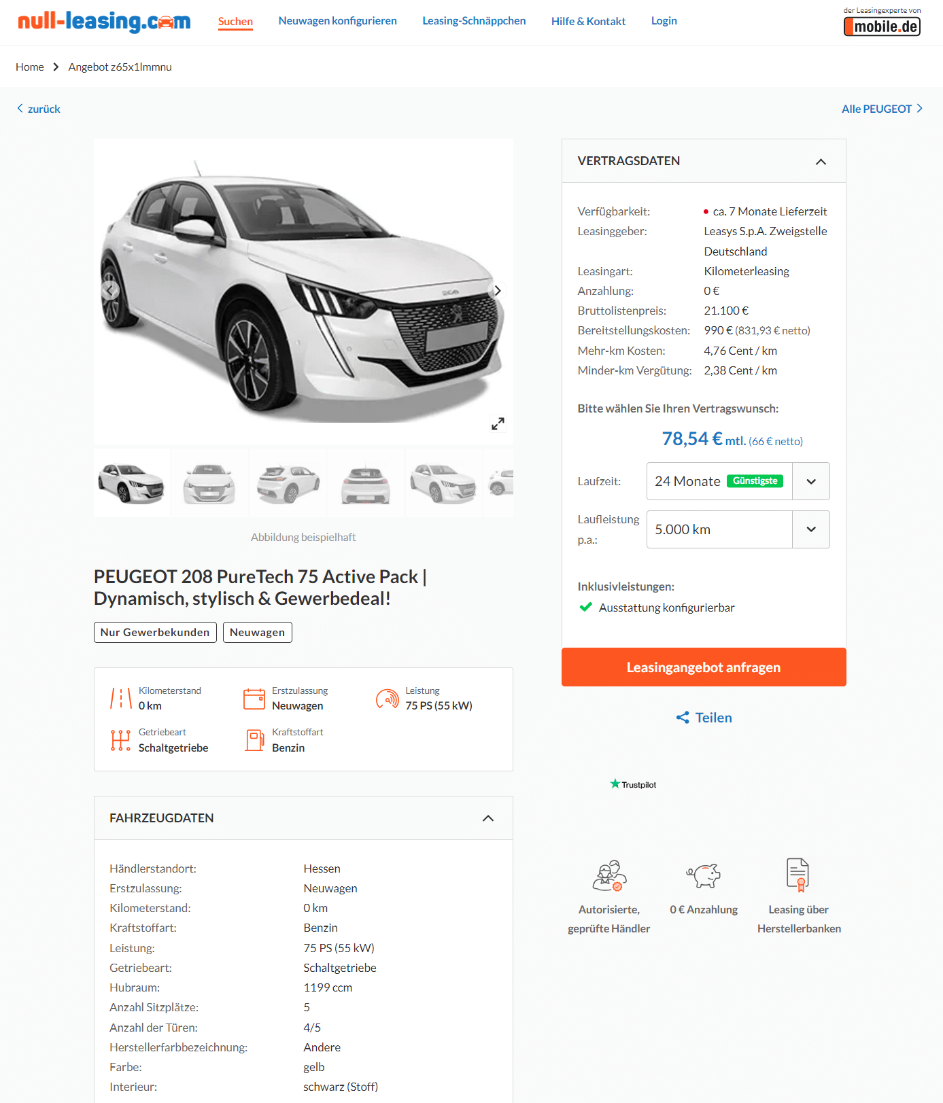Show next car image with right arrow
The image size is (943, 1103).
[x=498, y=290]
